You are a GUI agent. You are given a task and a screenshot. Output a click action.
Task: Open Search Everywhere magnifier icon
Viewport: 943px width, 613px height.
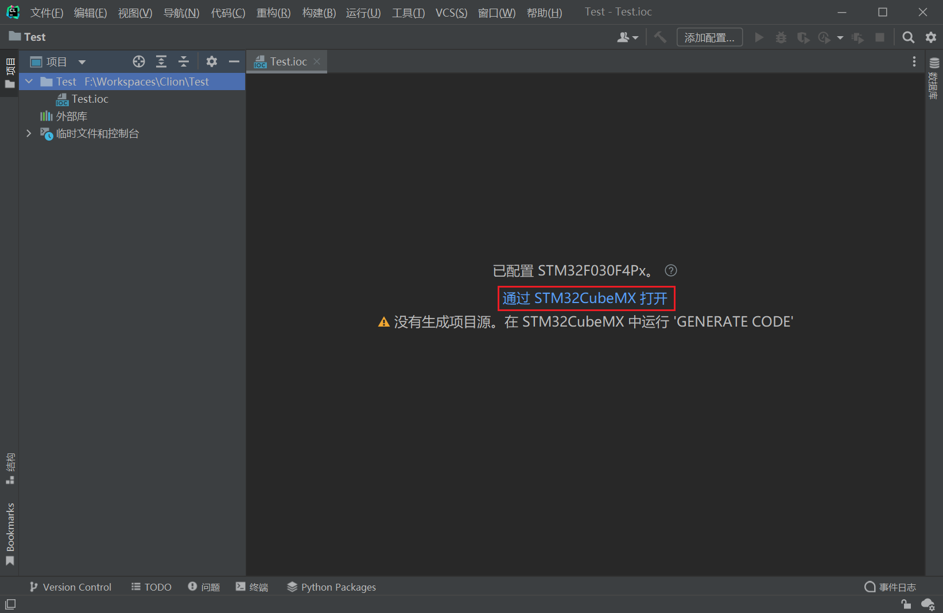pyautogui.click(x=908, y=37)
